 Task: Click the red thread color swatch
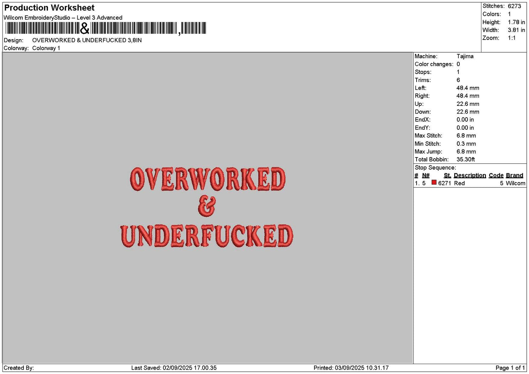coord(434,182)
